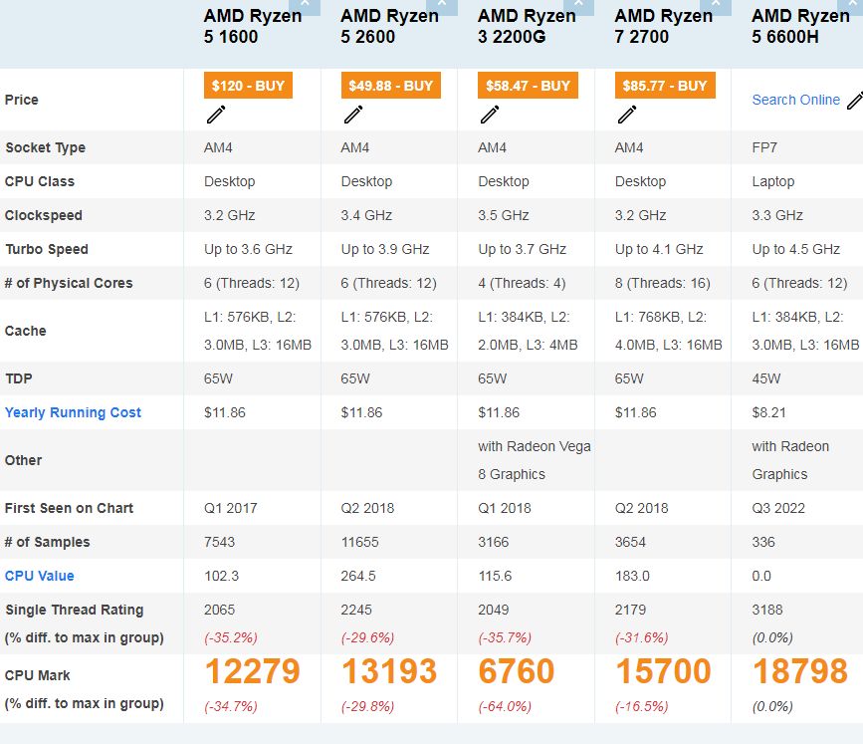Click the 336 samples value
The image size is (863, 744).
763,542
